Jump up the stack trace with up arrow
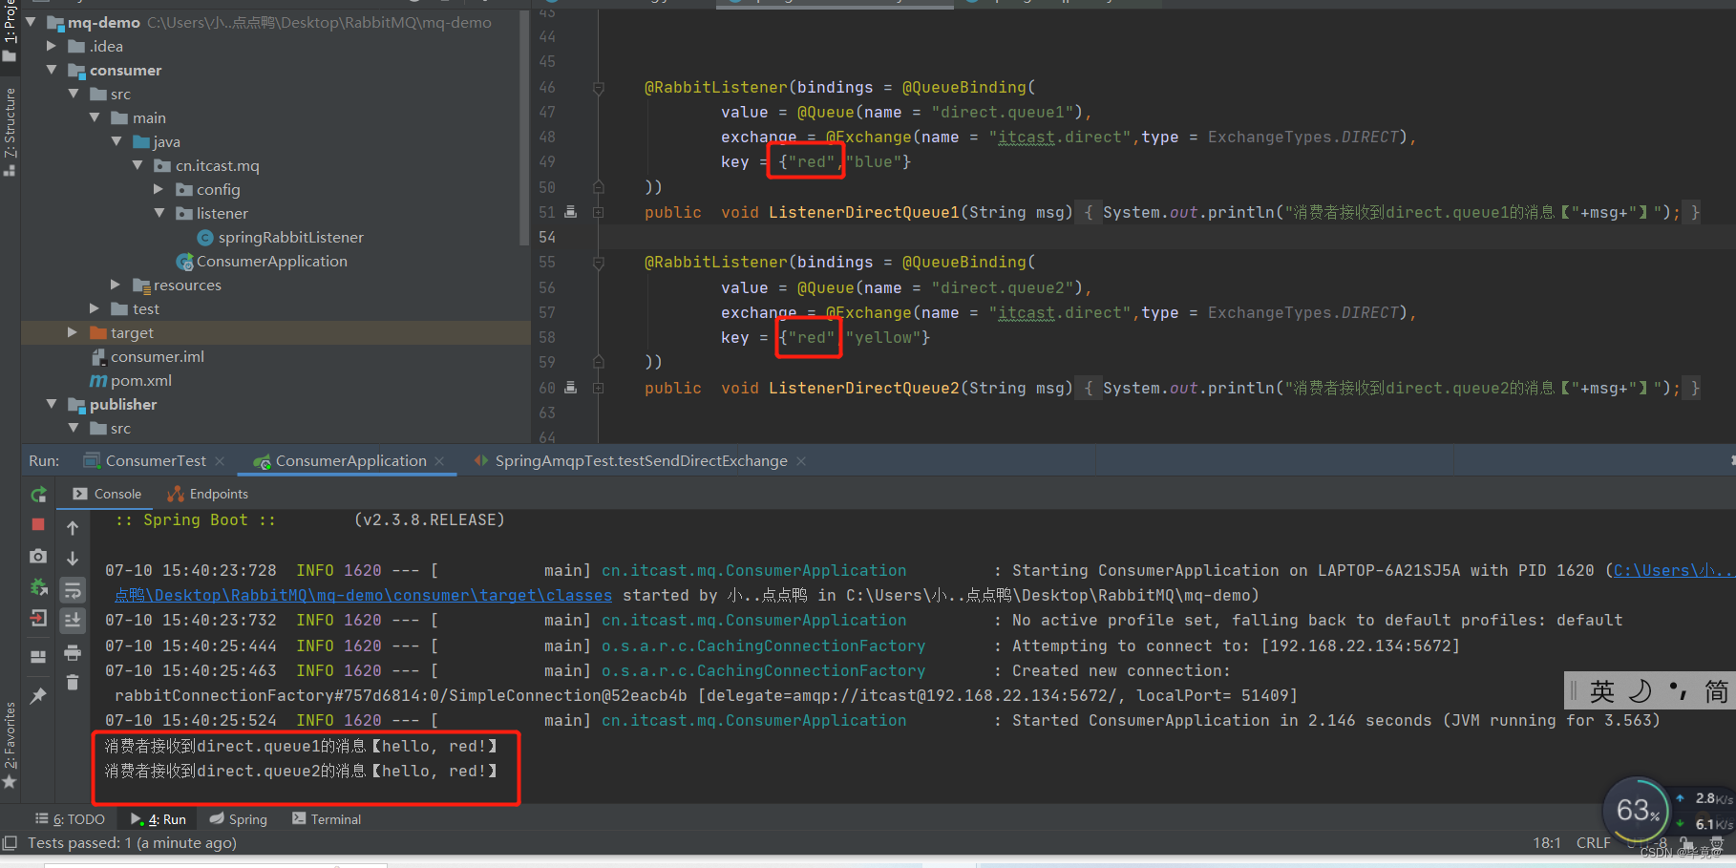 pos(73,528)
